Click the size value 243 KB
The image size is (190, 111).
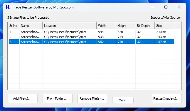pyautogui.click(x=161, y=37)
